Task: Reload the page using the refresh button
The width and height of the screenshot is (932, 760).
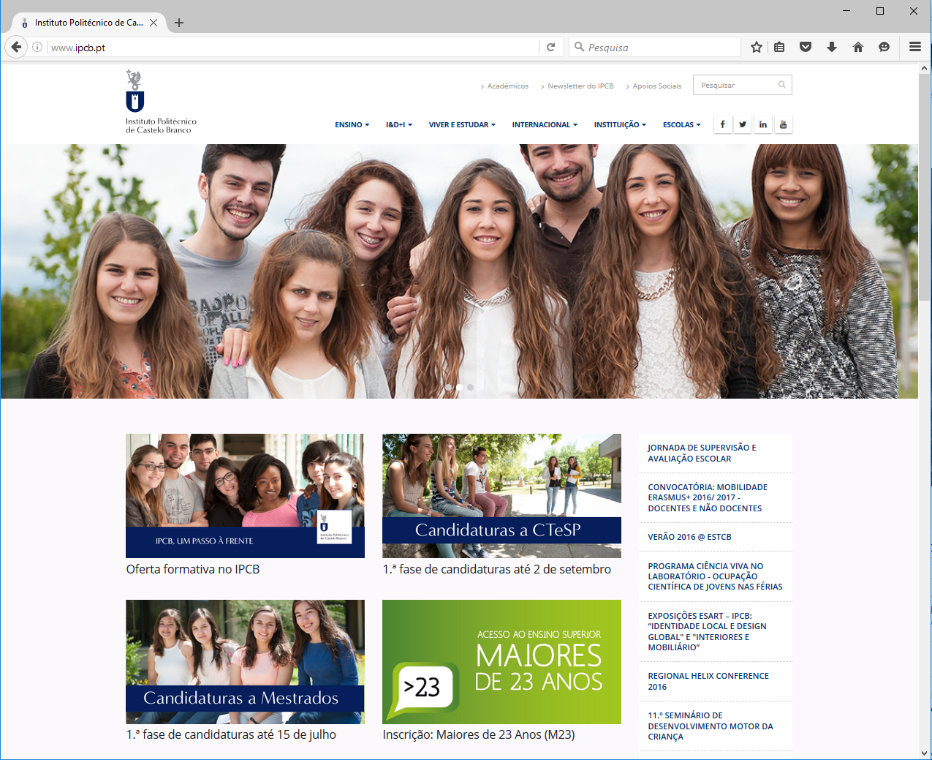Action: pyautogui.click(x=551, y=48)
